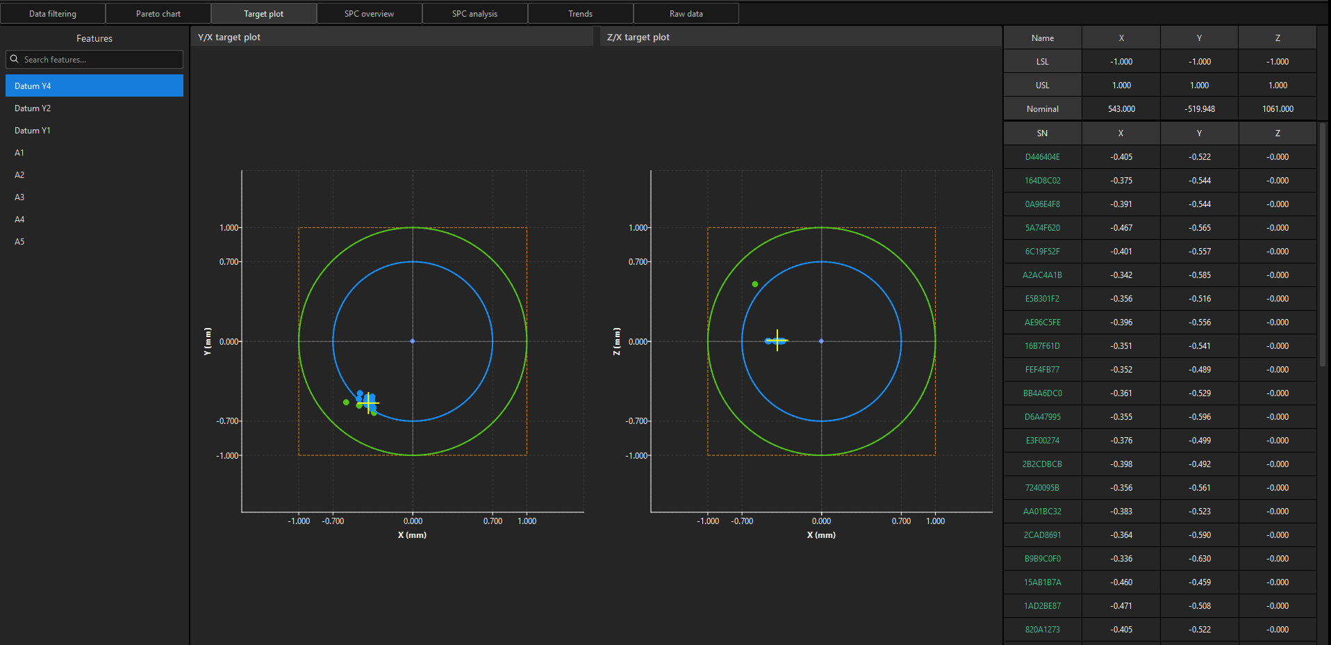The width and height of the screenshot is (1331, 645).
Task: Click the Nominal row label
Action: pyautogui.click(x=1043, y=109)
